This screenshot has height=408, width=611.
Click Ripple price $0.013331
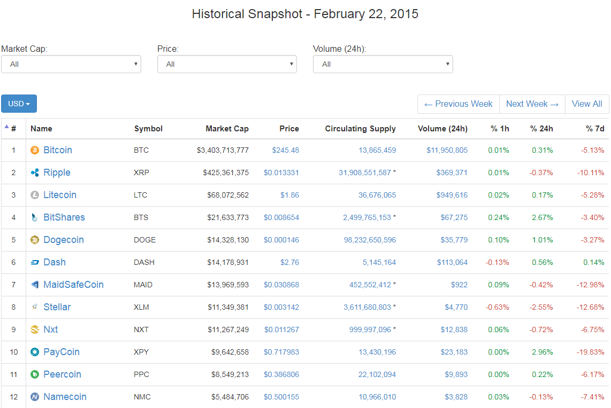pyautogui.click(x=281, y=172)
